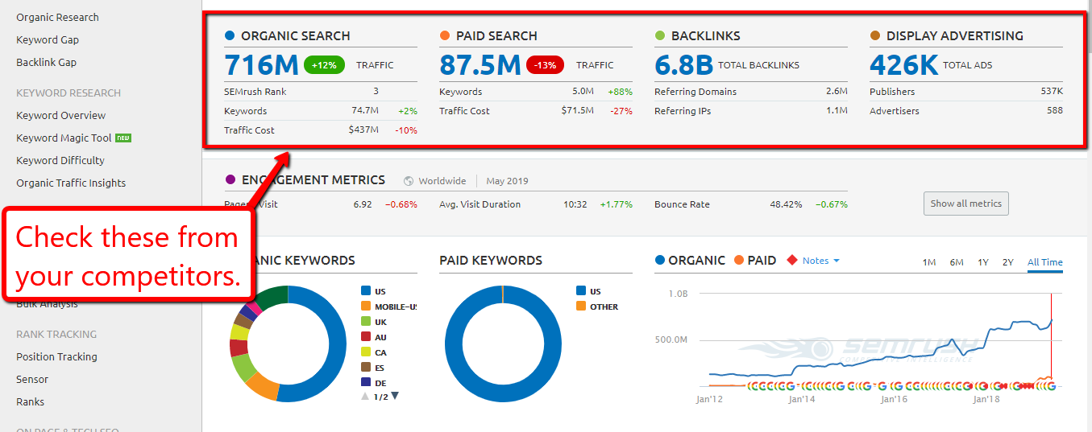Image resolution: width=1092 pixels, height=432 pixels.
Task: Open Organic Research in sidebar
Action: point(57,17)
